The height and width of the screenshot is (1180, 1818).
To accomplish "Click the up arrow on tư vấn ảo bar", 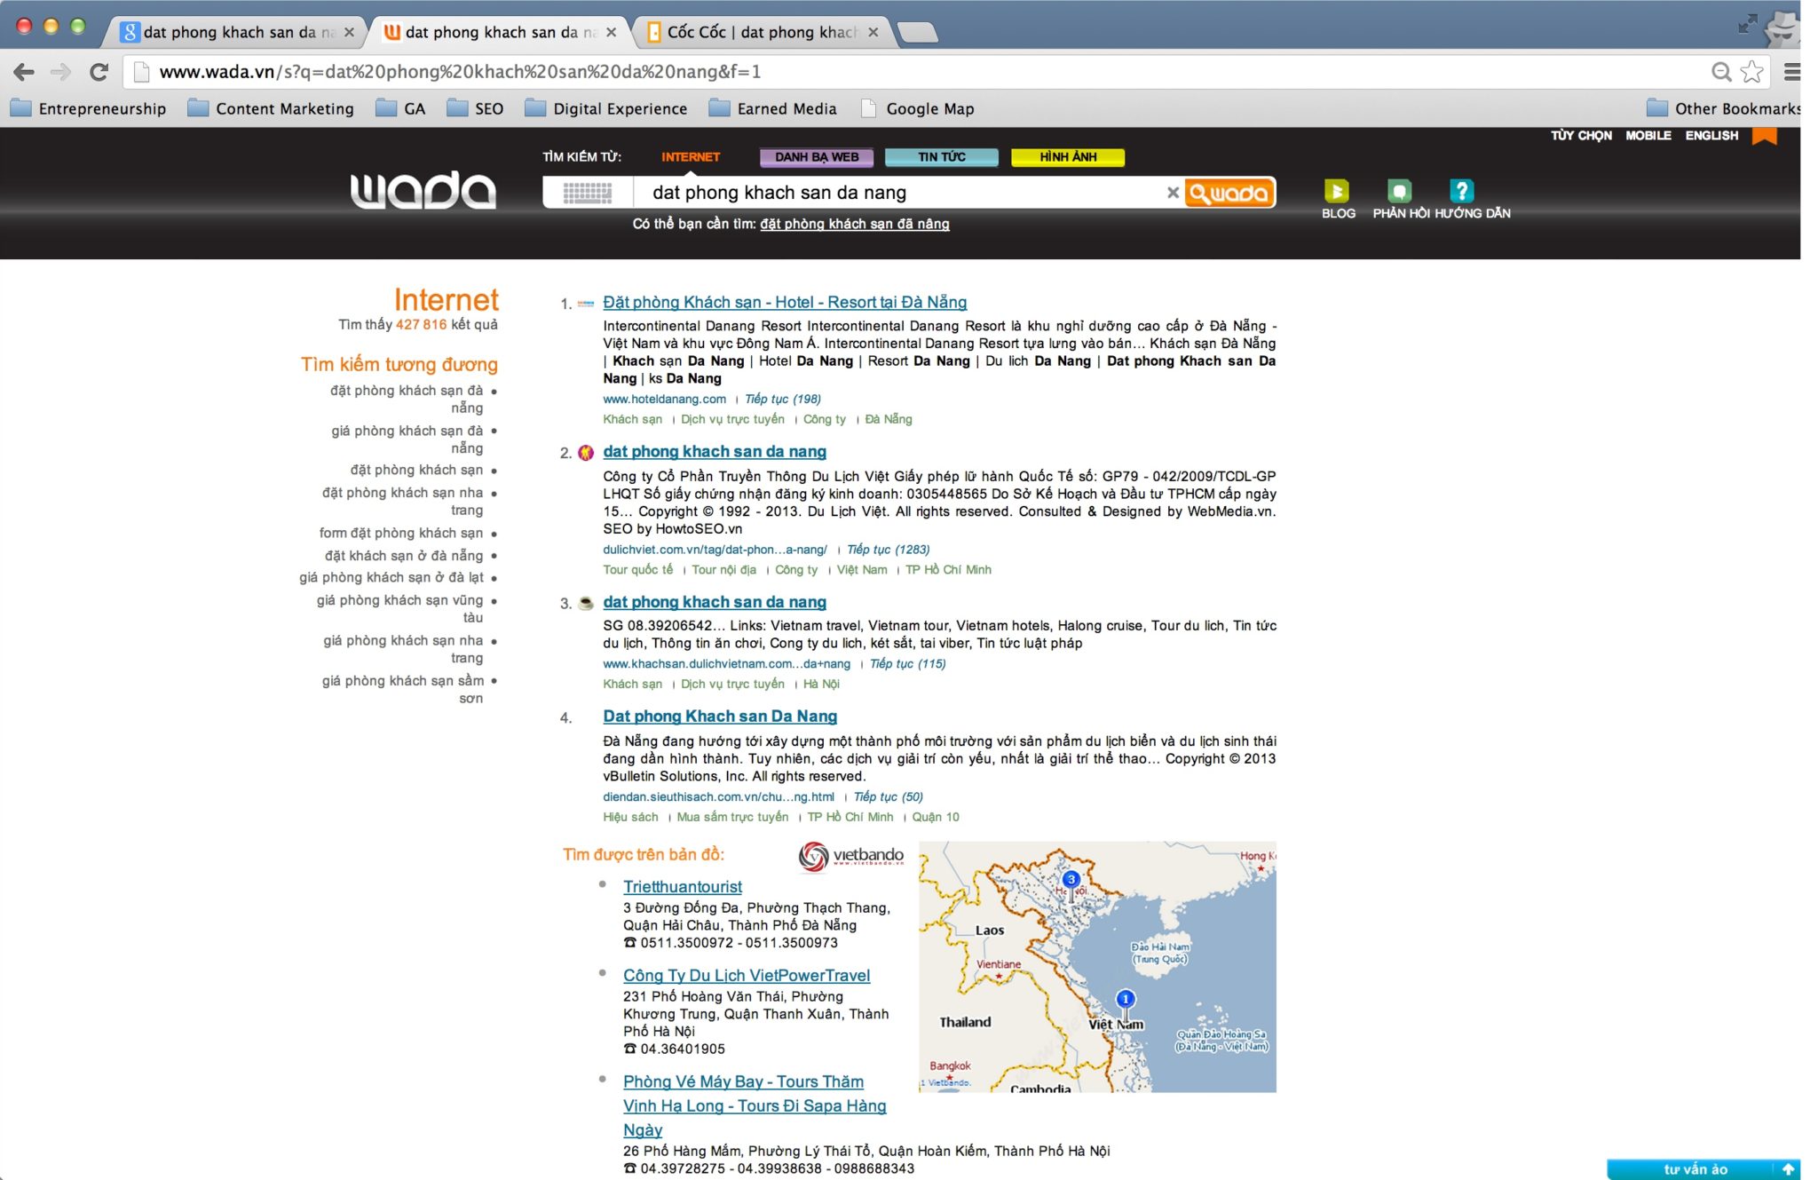I will coord(1788,1169).
